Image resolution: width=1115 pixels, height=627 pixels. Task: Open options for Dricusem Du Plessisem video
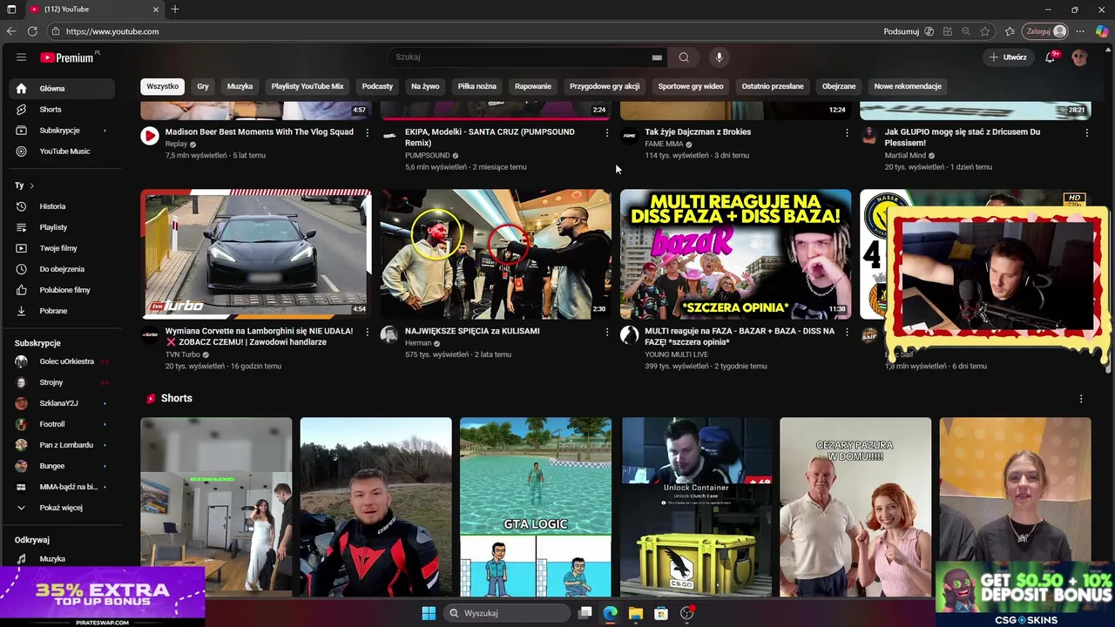coord(1086,132)
